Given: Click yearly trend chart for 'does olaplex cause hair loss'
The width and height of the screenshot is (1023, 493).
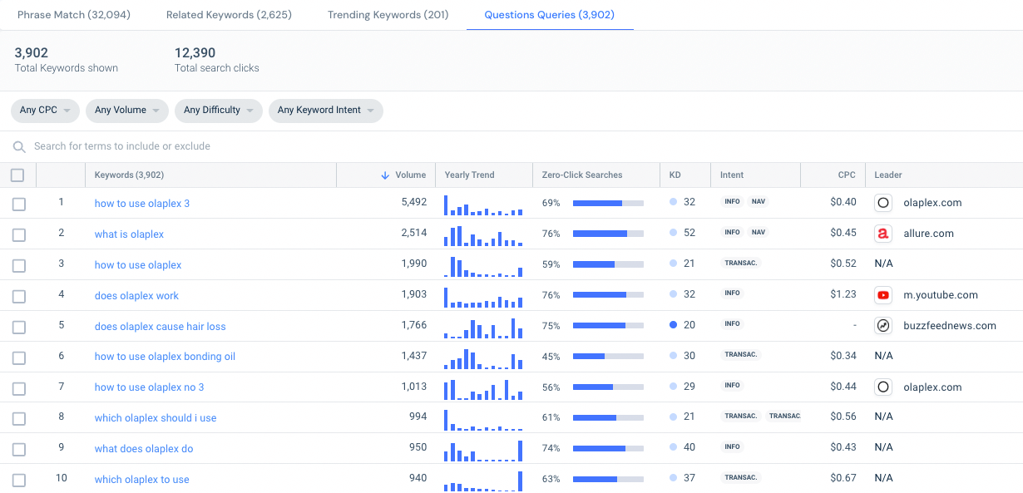Looking at the screenshot, I should coord(483,328).
